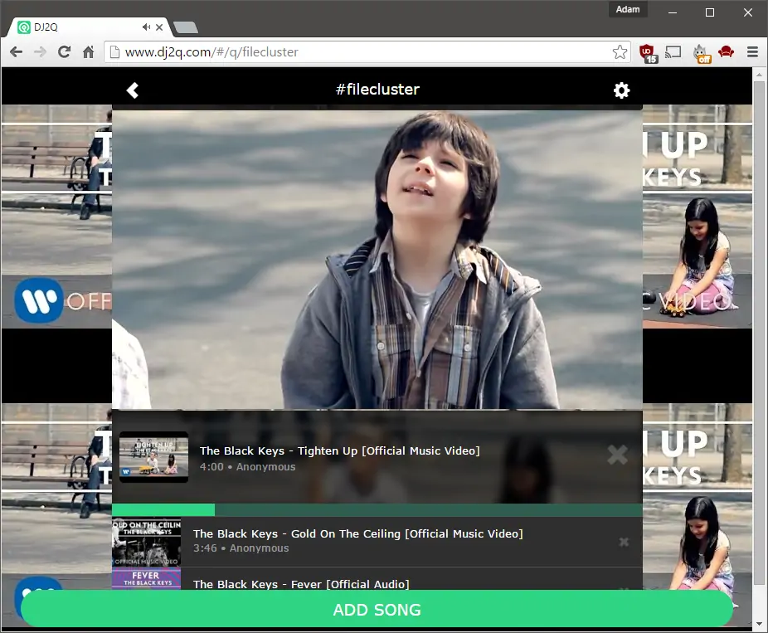
Task: Click the '3:46 • Anonymous' detail line
Action: point(241,548)
